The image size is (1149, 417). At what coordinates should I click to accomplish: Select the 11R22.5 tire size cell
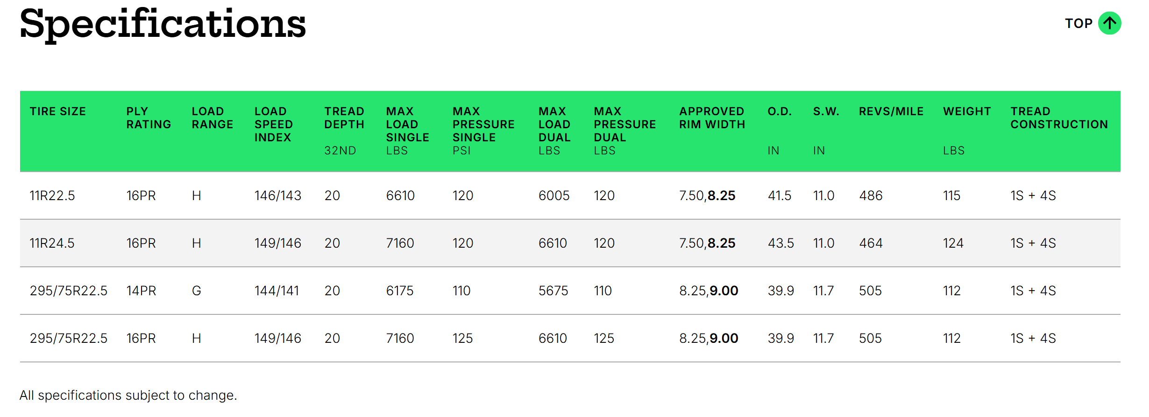pyautogui.click(x=52, y=195)
